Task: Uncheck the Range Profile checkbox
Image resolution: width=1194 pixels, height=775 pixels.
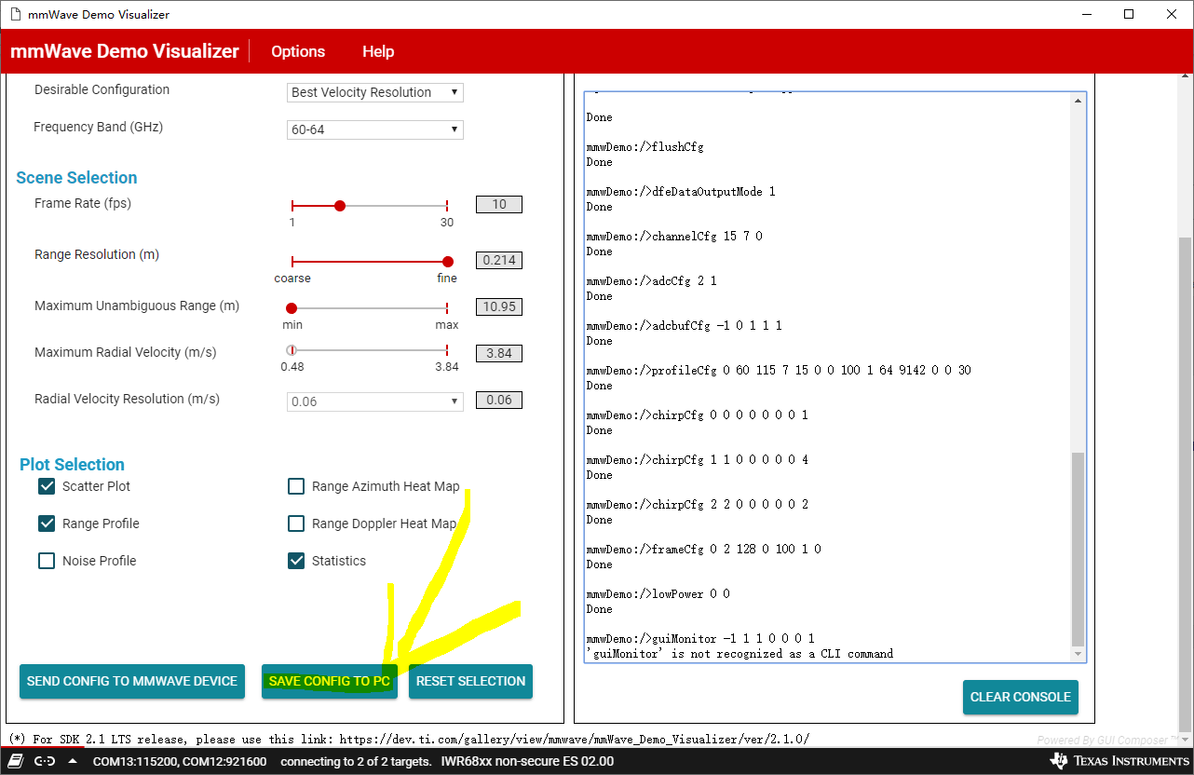Action: click(47, 523)
